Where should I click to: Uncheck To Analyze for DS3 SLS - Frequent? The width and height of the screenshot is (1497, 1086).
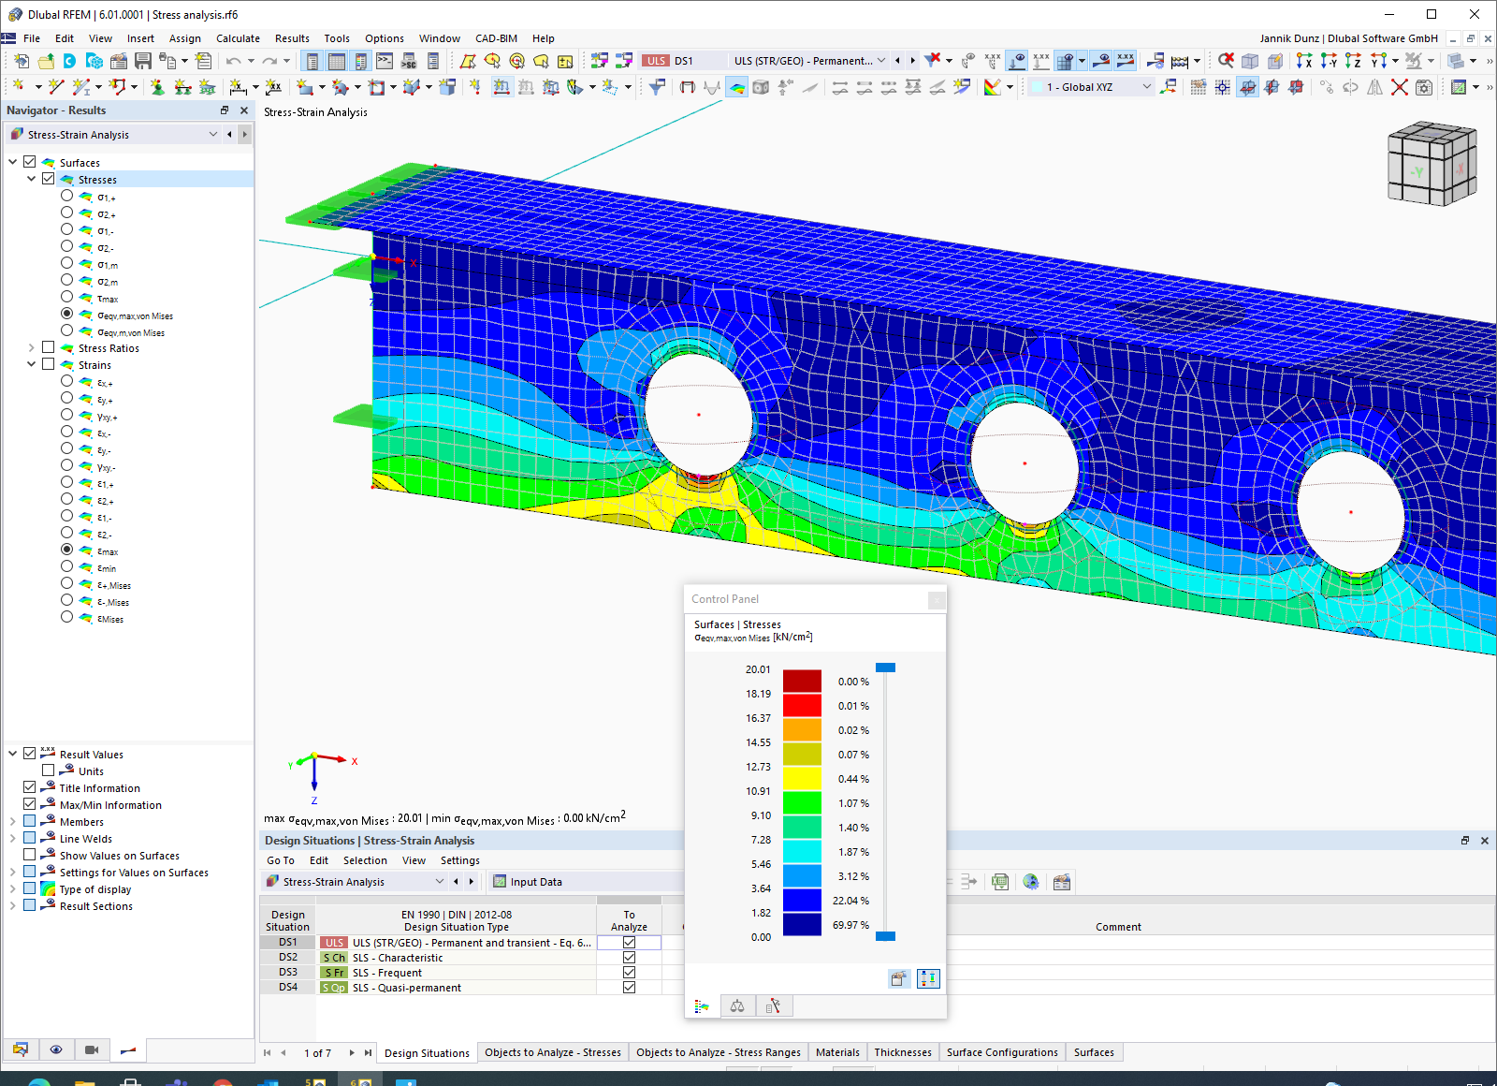click(628, 972)
